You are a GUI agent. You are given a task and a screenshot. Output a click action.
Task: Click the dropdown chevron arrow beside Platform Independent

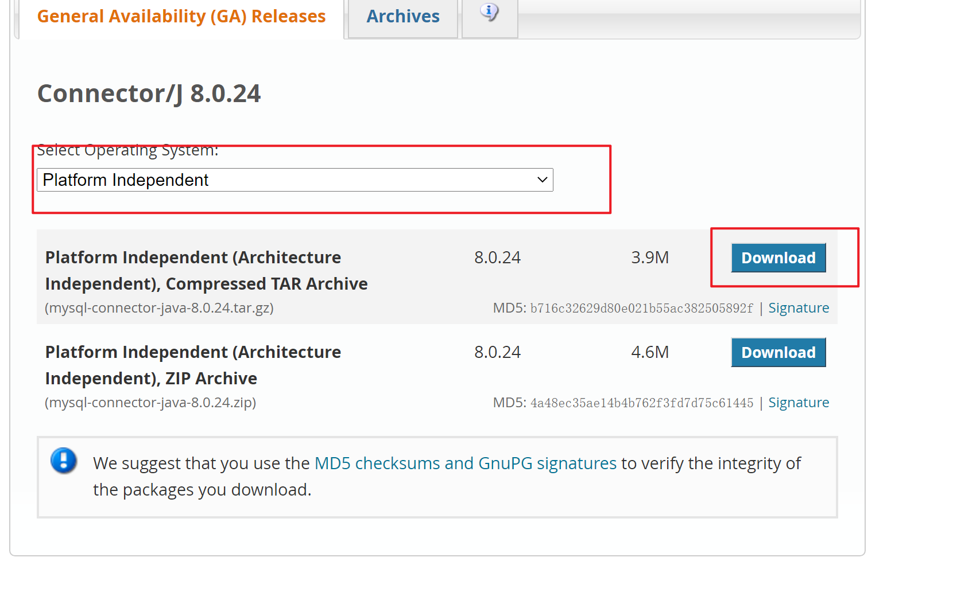[542, 180]
